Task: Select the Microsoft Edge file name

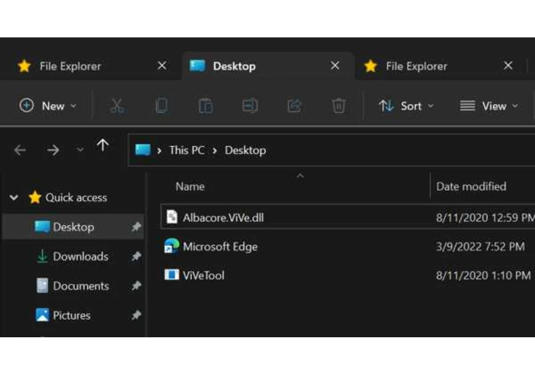Action: click(x=220, y=246)
